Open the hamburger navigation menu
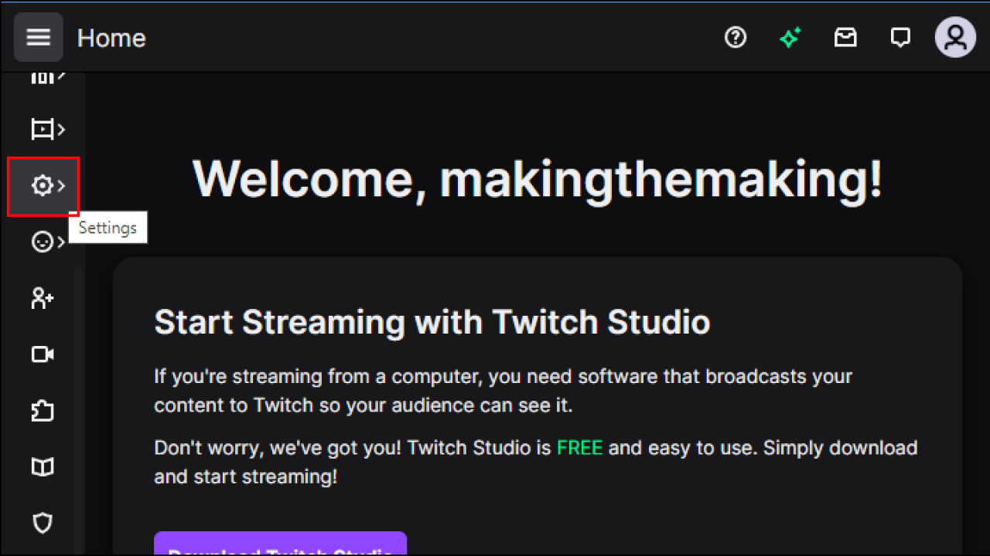 tap(38, 37)
